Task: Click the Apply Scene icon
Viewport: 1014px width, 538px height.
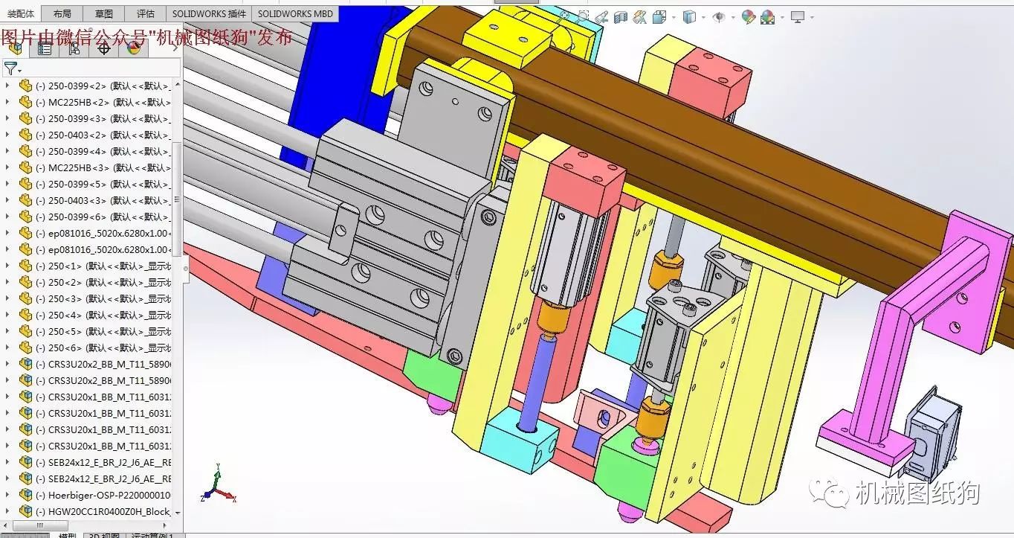Action: click(767, 16)
